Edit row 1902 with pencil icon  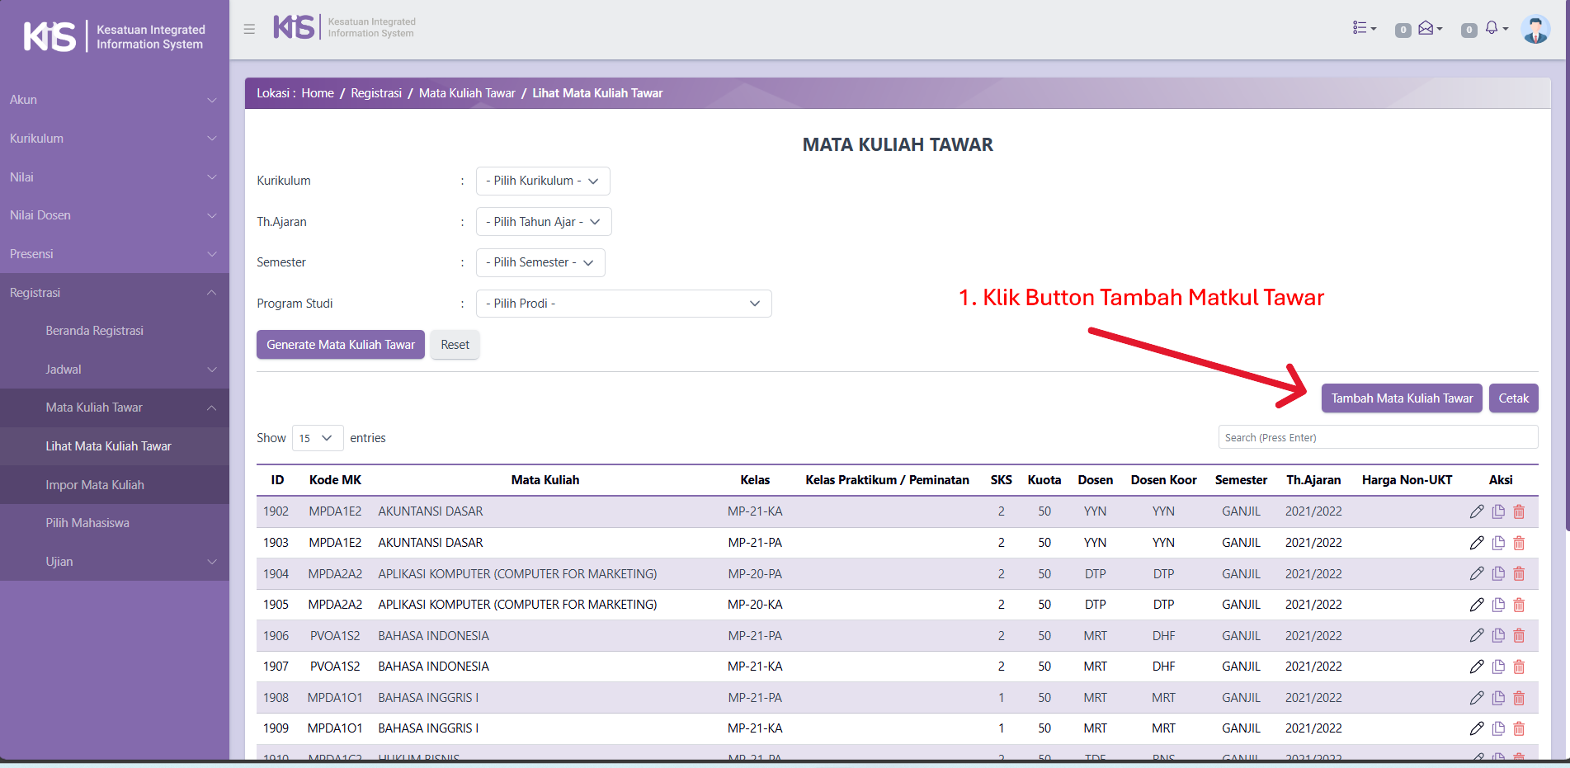[x=1477, y=511]
